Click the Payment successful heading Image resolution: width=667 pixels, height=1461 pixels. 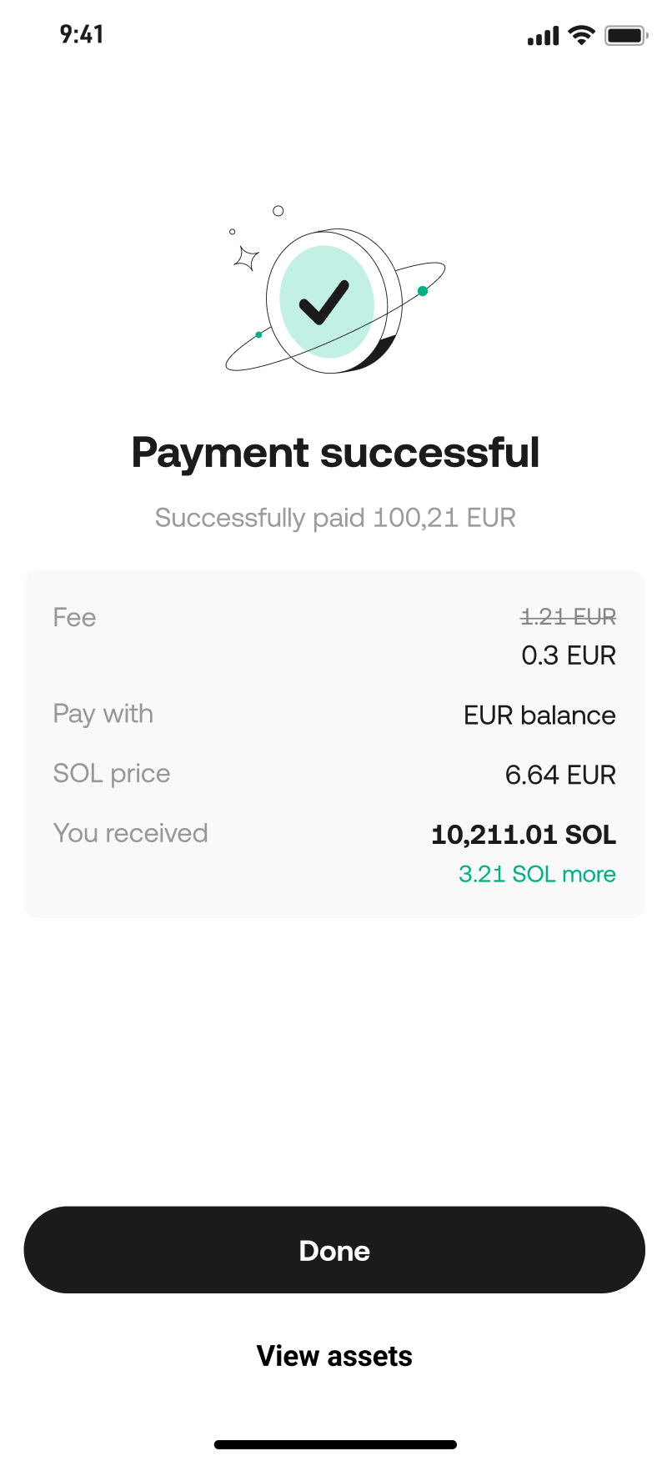pos(335,453)
